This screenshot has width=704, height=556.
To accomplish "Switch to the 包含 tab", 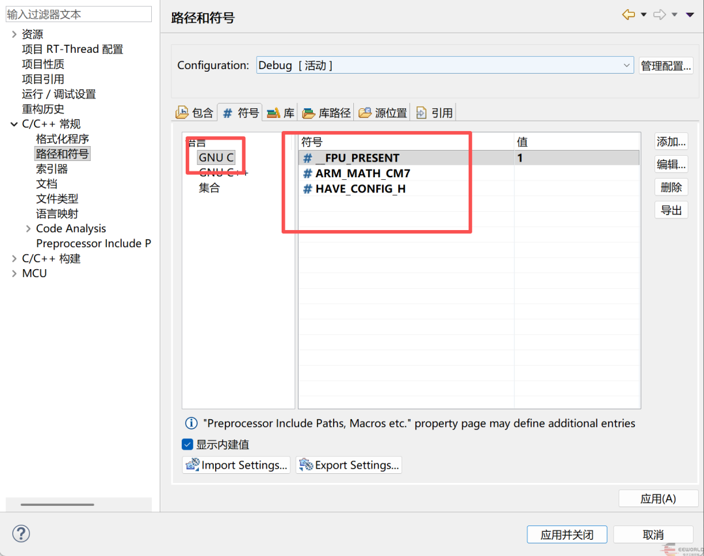I will [195, 113].
